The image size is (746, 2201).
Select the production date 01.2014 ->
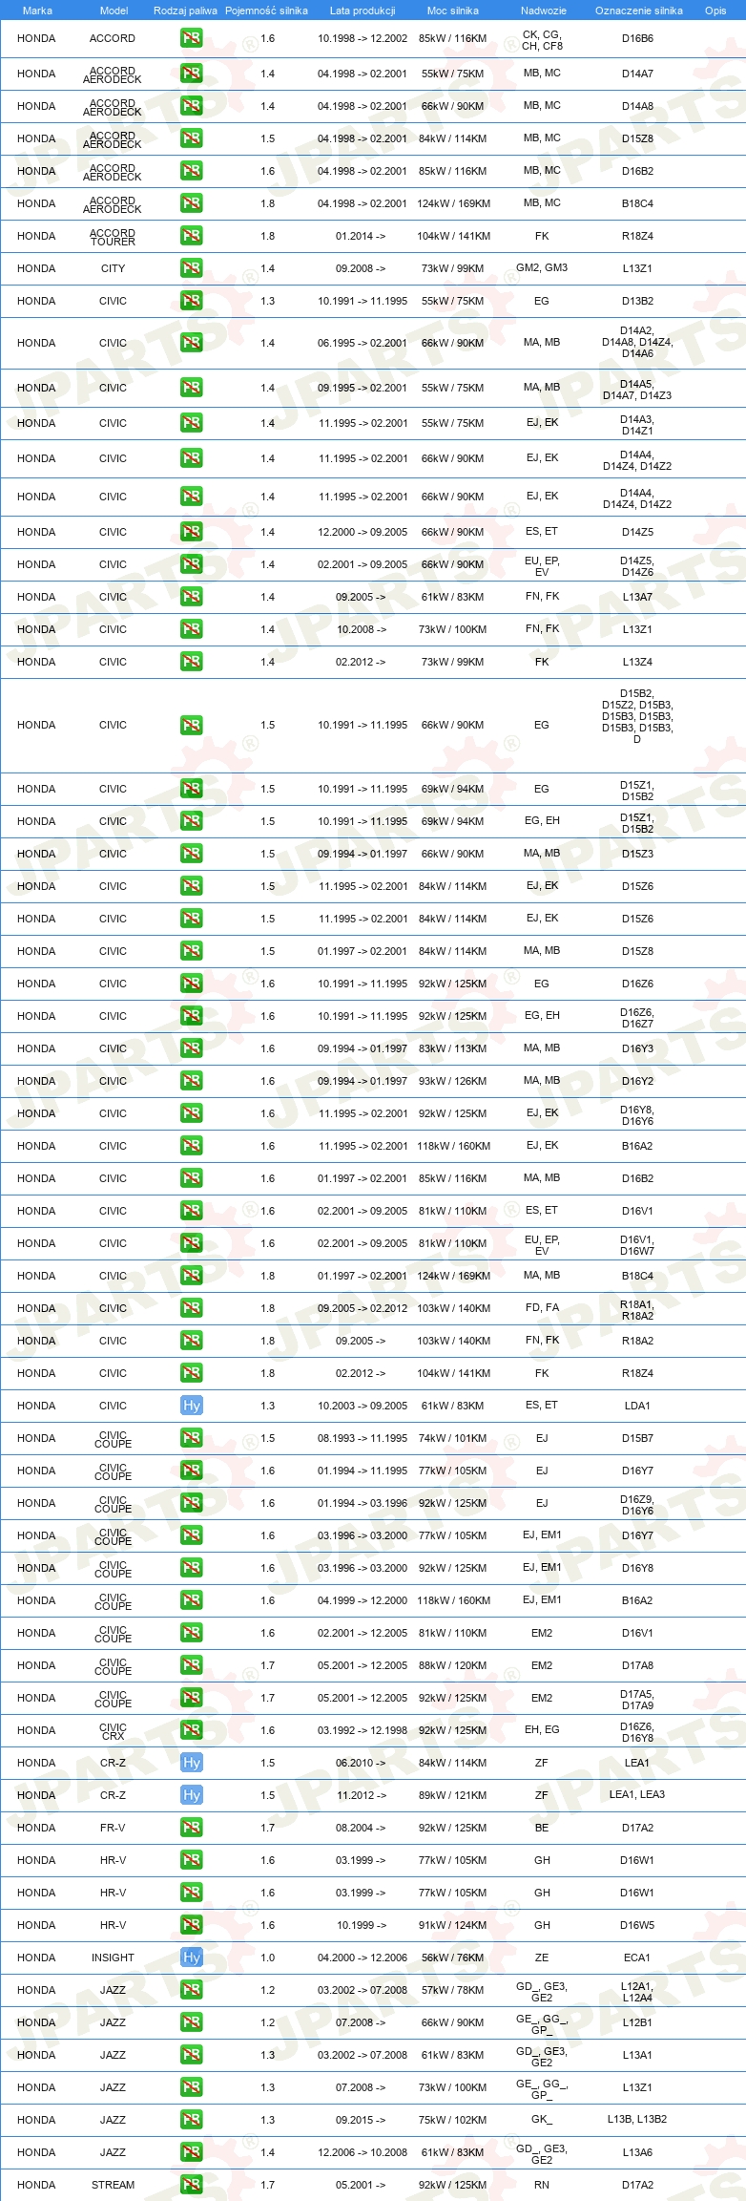coord(361,236)
